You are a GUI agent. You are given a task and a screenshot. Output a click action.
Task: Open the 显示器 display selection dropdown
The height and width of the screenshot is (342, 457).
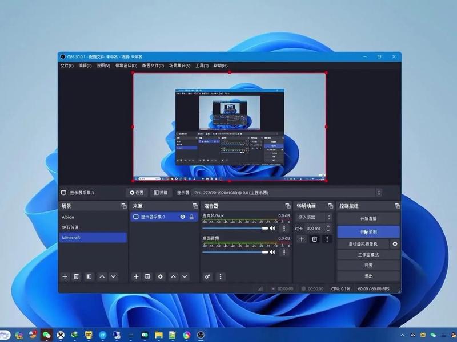(287, 193)
